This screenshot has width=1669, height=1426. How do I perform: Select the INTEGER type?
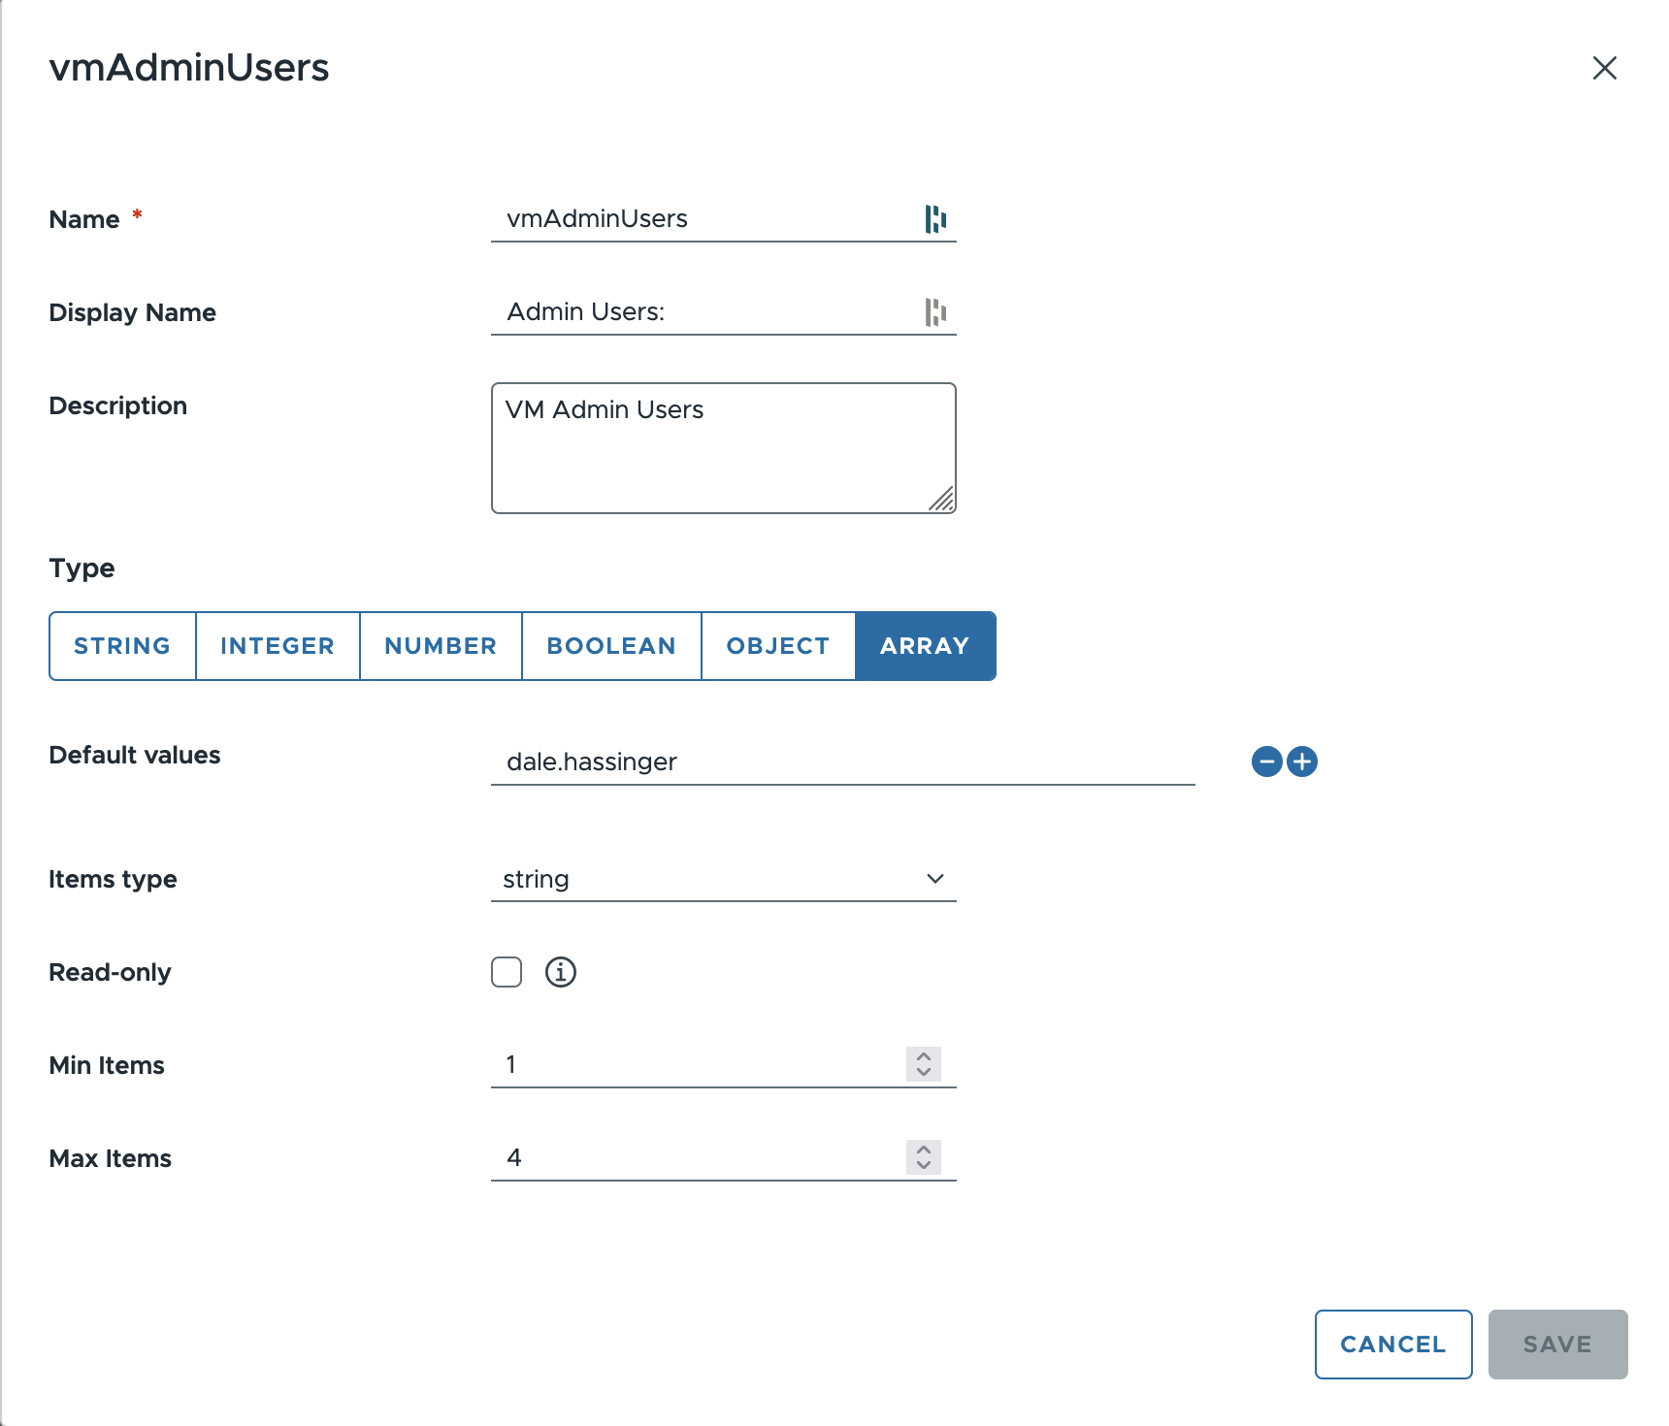(278, 646)
